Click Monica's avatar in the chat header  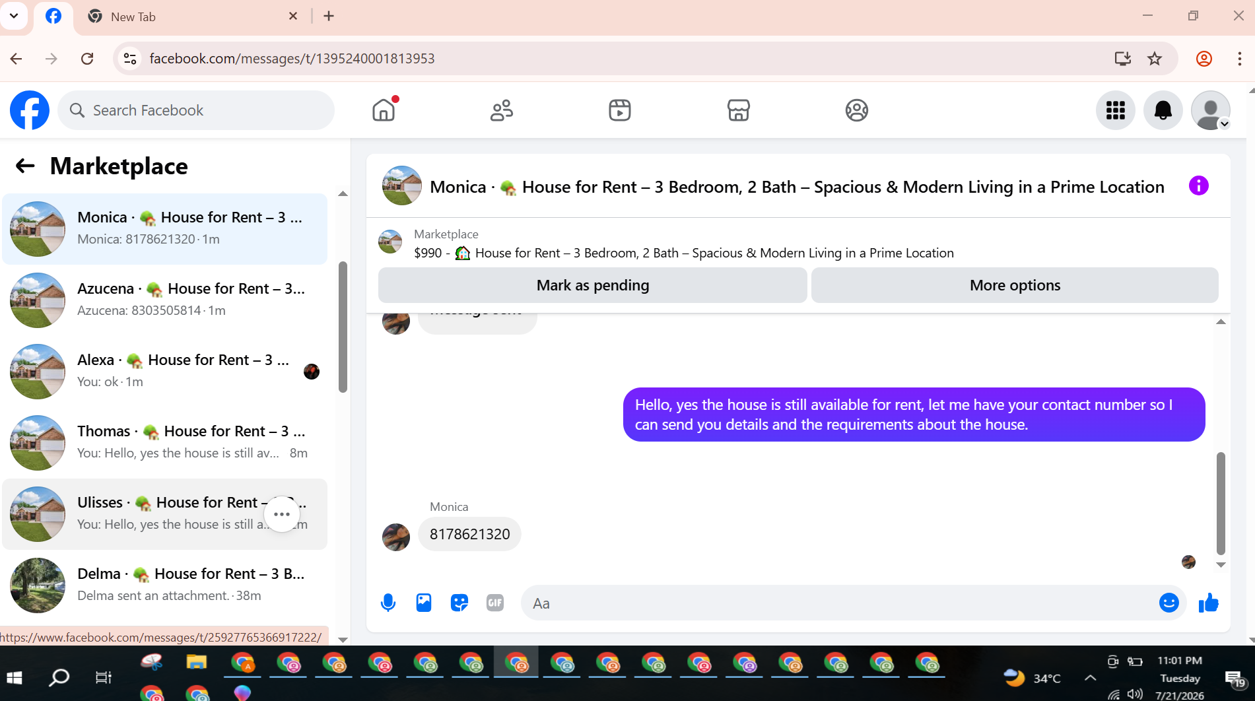point(402,185)
